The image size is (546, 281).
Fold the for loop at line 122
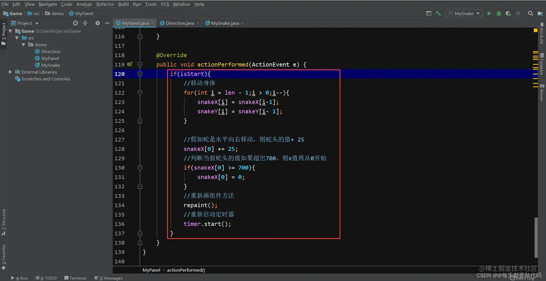pyautogui.click(x=140, y=93)
